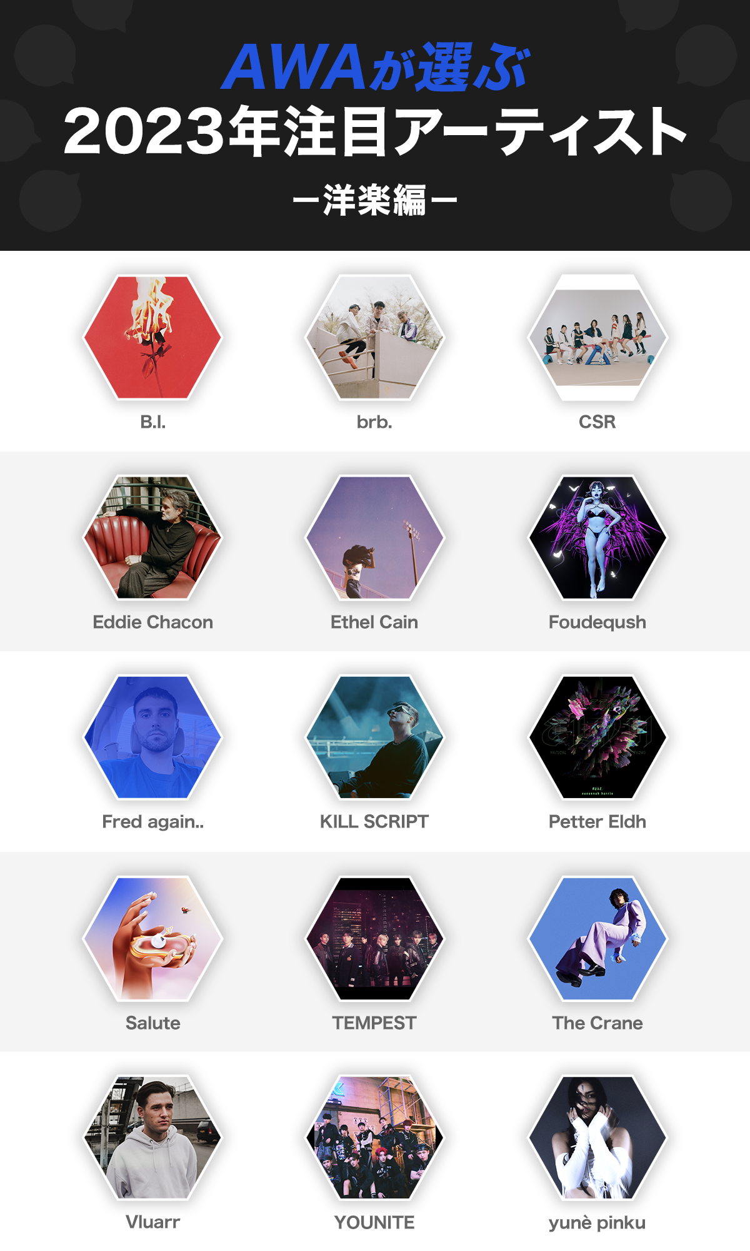Select the brb. group photo hexagon
This screenshot has width=750, height=1251.
374,337
